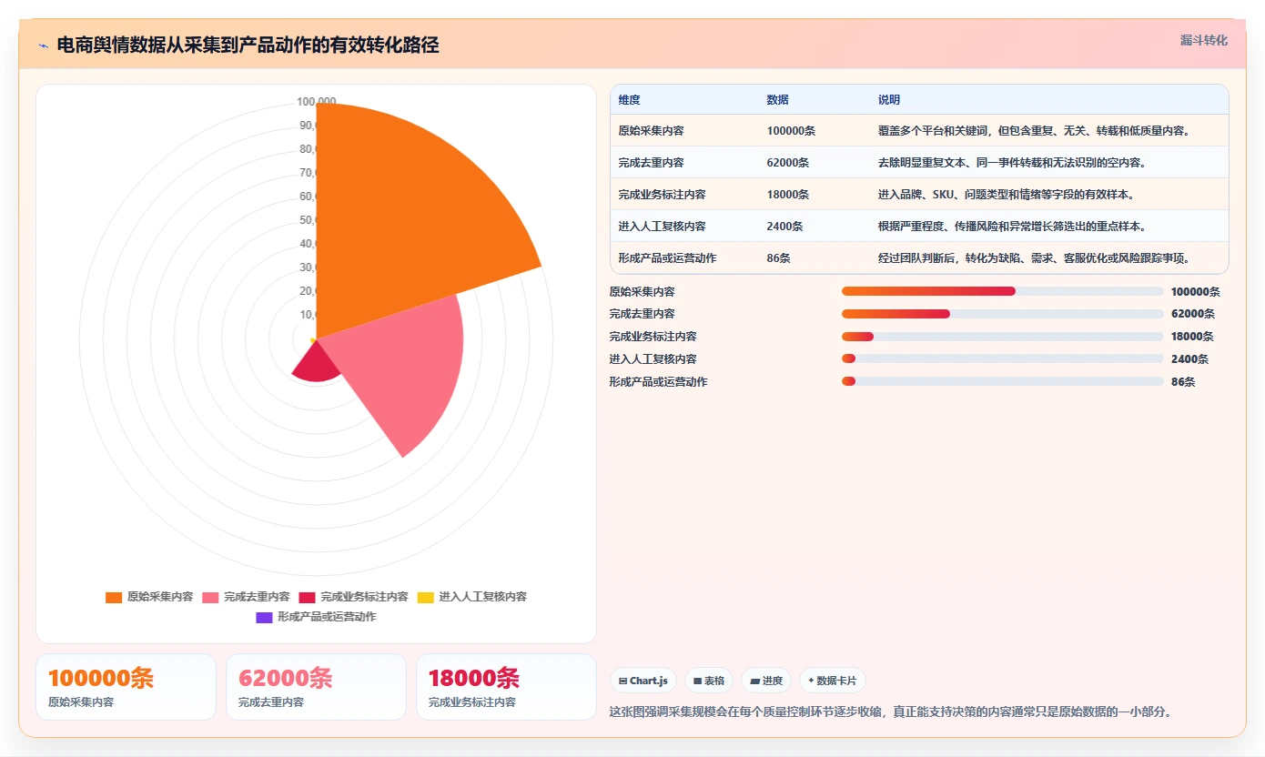Click the 完成业务标注内容 label in the progress list
The height and width of the screenshot is (757, 1265).
[653, 337]
